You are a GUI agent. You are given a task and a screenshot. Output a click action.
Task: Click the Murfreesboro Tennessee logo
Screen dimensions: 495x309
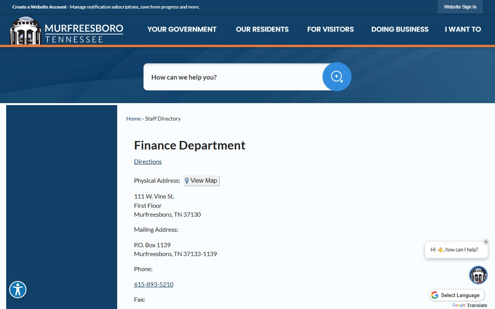click(x=67, y=31)
